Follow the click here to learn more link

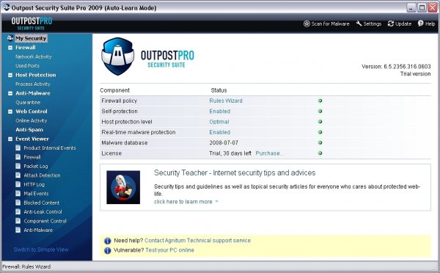186,202
